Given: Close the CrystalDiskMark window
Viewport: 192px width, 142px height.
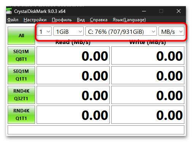Looking at the screenshot, I should click(x=179, y=11).
